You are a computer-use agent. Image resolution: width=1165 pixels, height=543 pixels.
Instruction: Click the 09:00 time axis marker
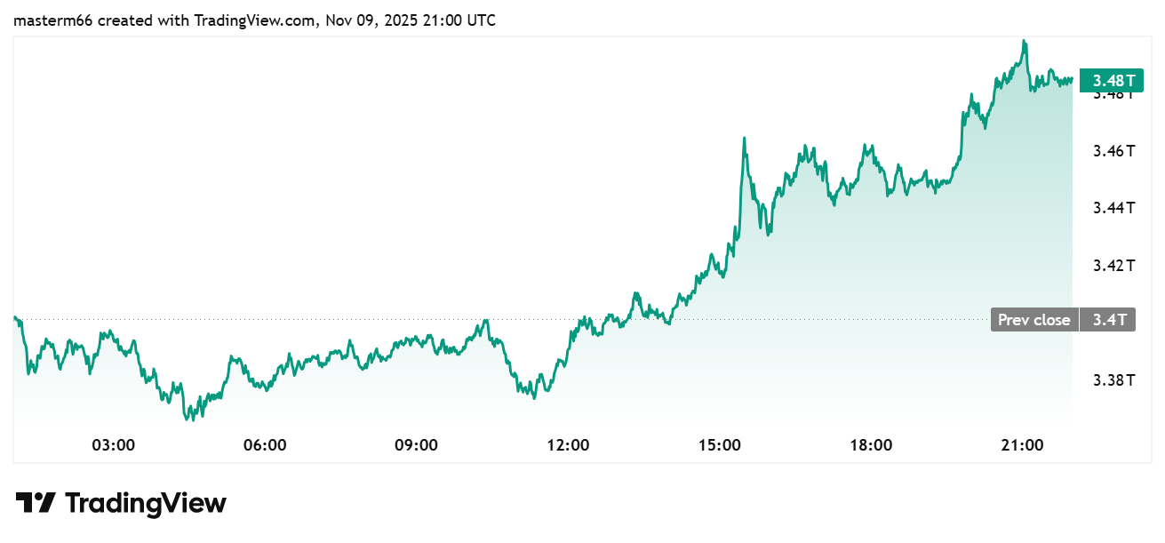(x=416, y=444)
